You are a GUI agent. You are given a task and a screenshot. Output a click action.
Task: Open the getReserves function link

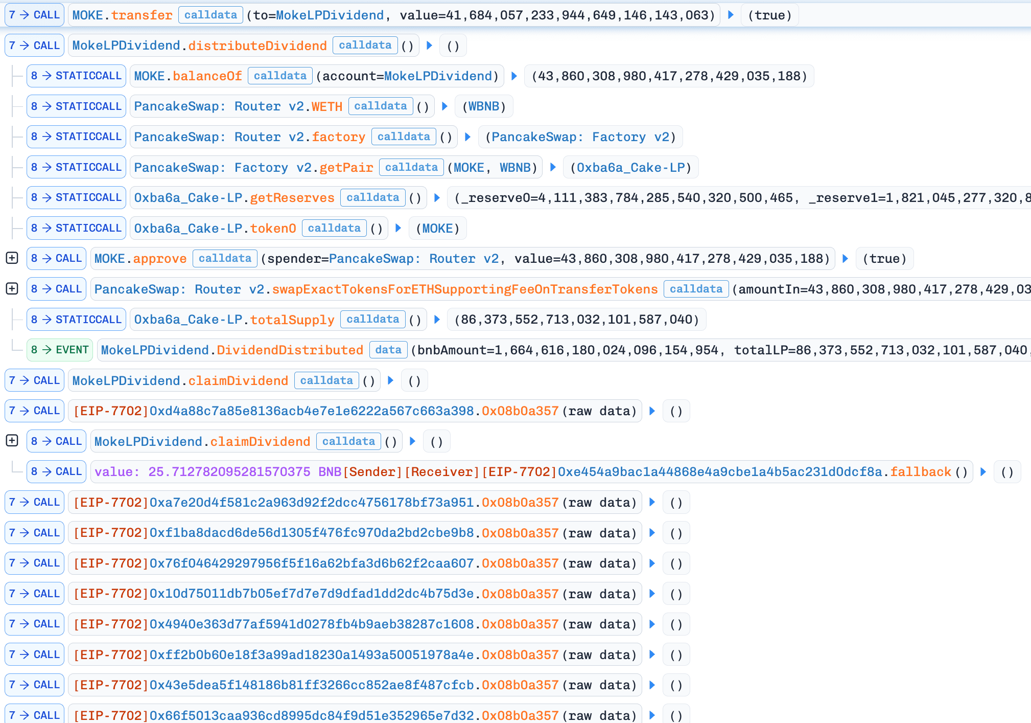[x=292, y=197]
